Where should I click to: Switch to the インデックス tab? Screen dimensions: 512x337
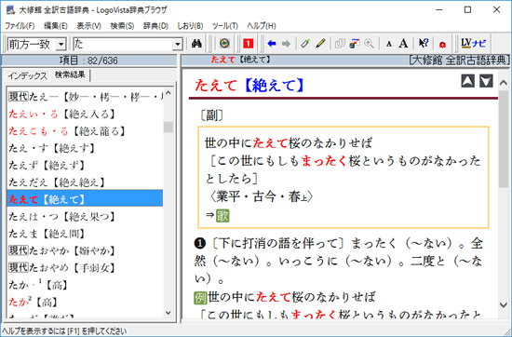[27, 75]
